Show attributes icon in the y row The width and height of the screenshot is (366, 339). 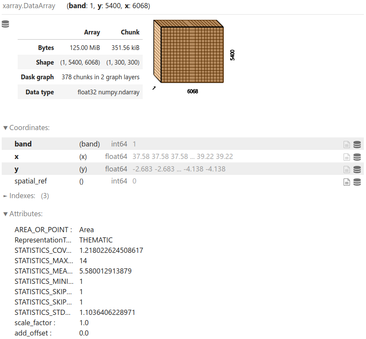pyautogui.click(x=347, y=169)
